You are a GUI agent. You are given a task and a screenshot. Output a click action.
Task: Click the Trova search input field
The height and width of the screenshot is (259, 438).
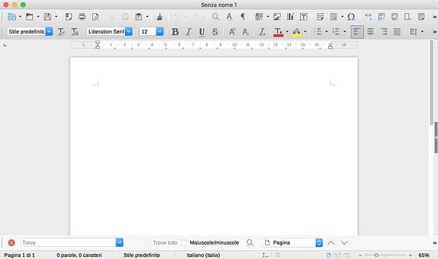[68, 242]
